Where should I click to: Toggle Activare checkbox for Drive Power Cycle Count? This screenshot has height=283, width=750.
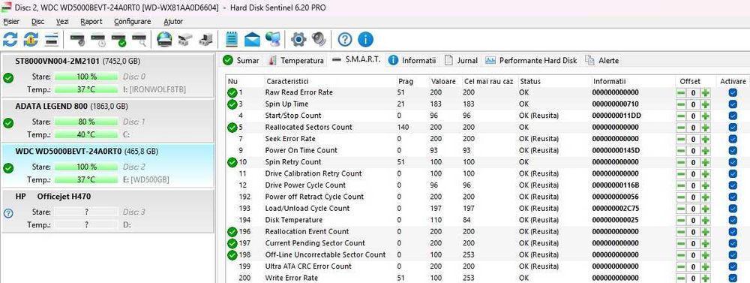[733, 185]
